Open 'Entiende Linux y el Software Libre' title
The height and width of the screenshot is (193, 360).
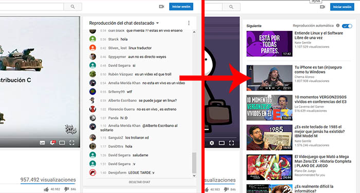(319, 36)
